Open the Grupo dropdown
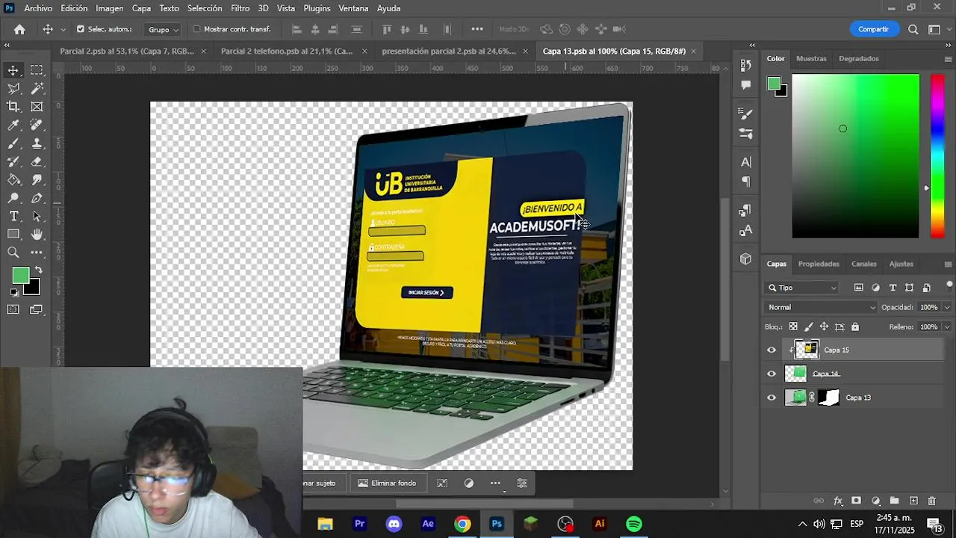 tap(164, 29)
